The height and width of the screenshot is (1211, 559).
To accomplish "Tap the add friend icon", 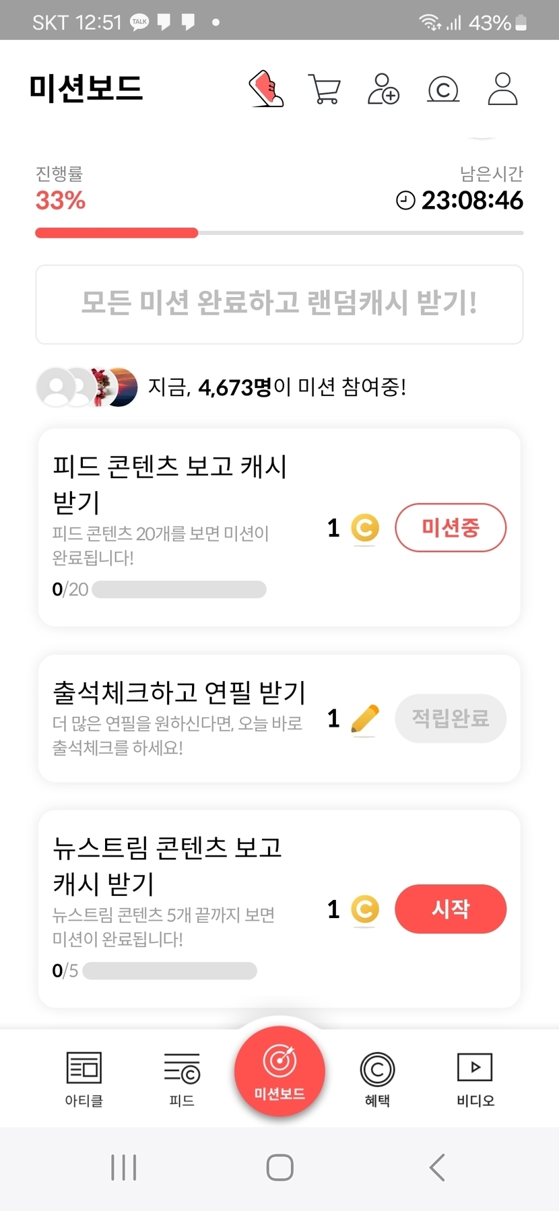I will 383,89.
